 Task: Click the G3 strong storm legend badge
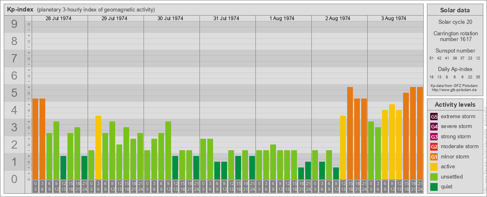tap(434, 137)
